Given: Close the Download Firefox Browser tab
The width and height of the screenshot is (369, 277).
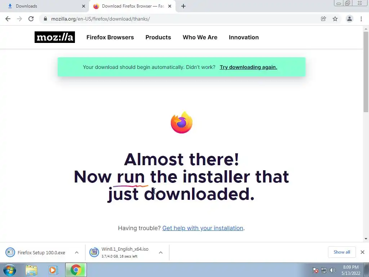Looking at the screenshot, I should [170, 6].
